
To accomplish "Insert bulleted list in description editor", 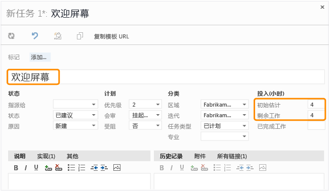I will (71, 168).
